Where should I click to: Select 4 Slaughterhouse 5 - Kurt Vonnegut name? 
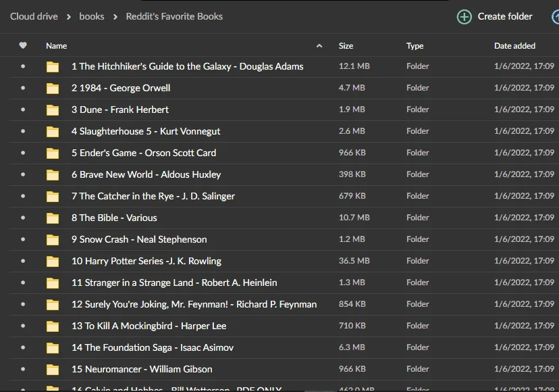point(145,131)
